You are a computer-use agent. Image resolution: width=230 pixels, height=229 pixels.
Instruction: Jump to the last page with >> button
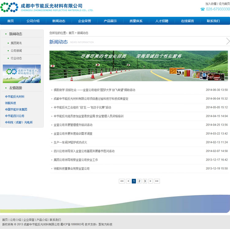(157, 181)
